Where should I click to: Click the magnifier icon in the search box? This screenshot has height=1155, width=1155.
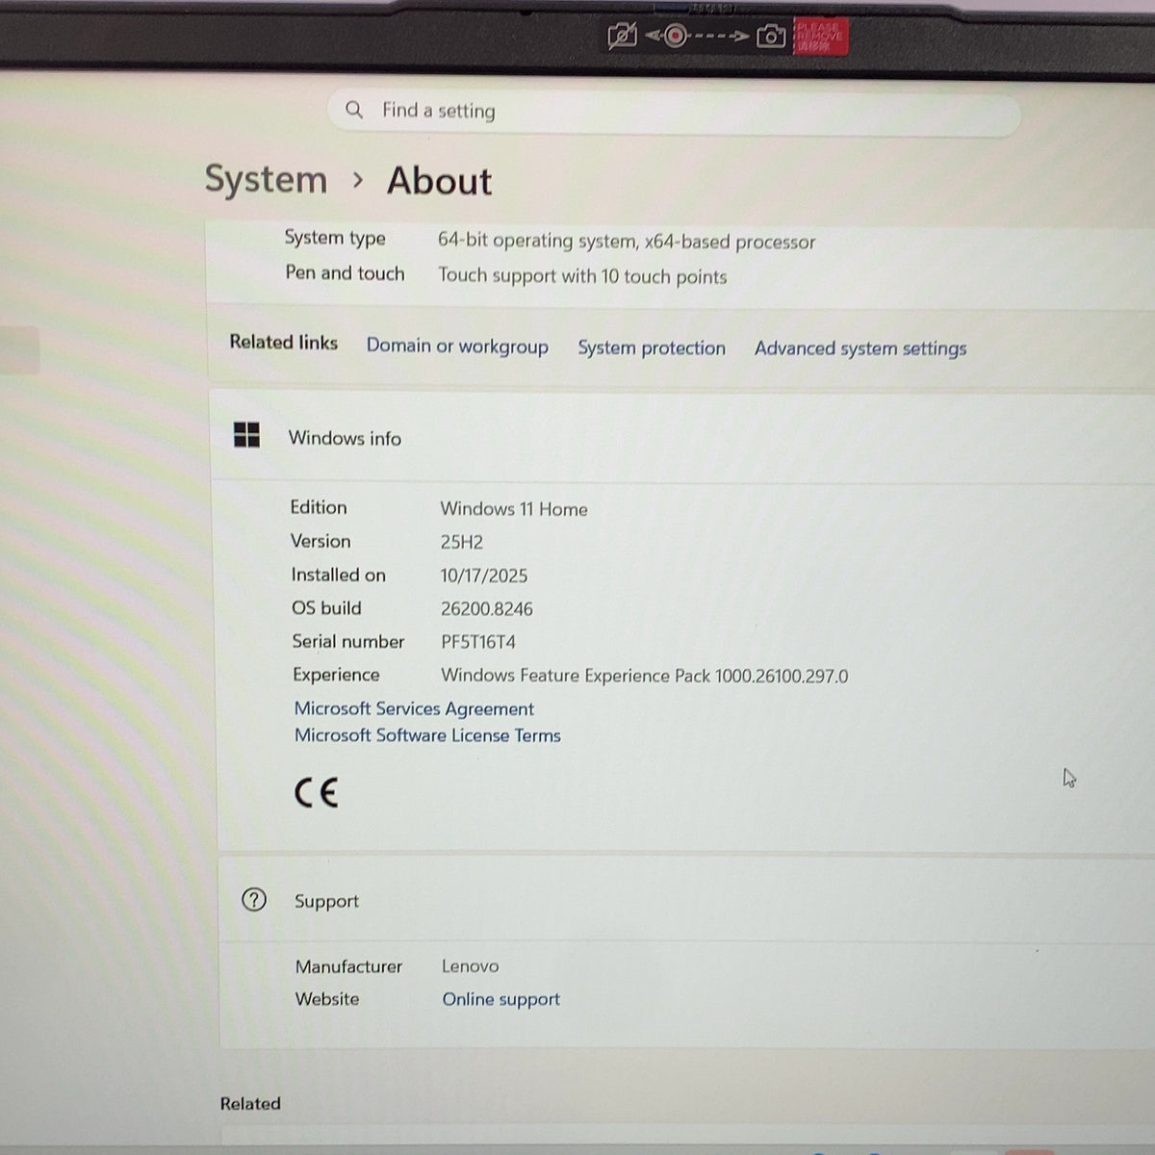pyautogui.click(x=354, y=110)
